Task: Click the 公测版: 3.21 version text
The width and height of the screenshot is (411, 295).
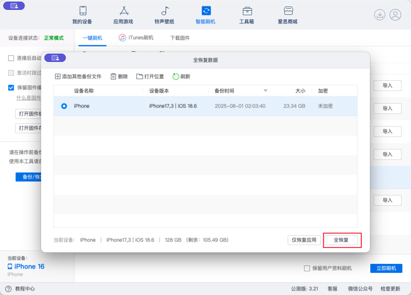Action: pos(304,289)
